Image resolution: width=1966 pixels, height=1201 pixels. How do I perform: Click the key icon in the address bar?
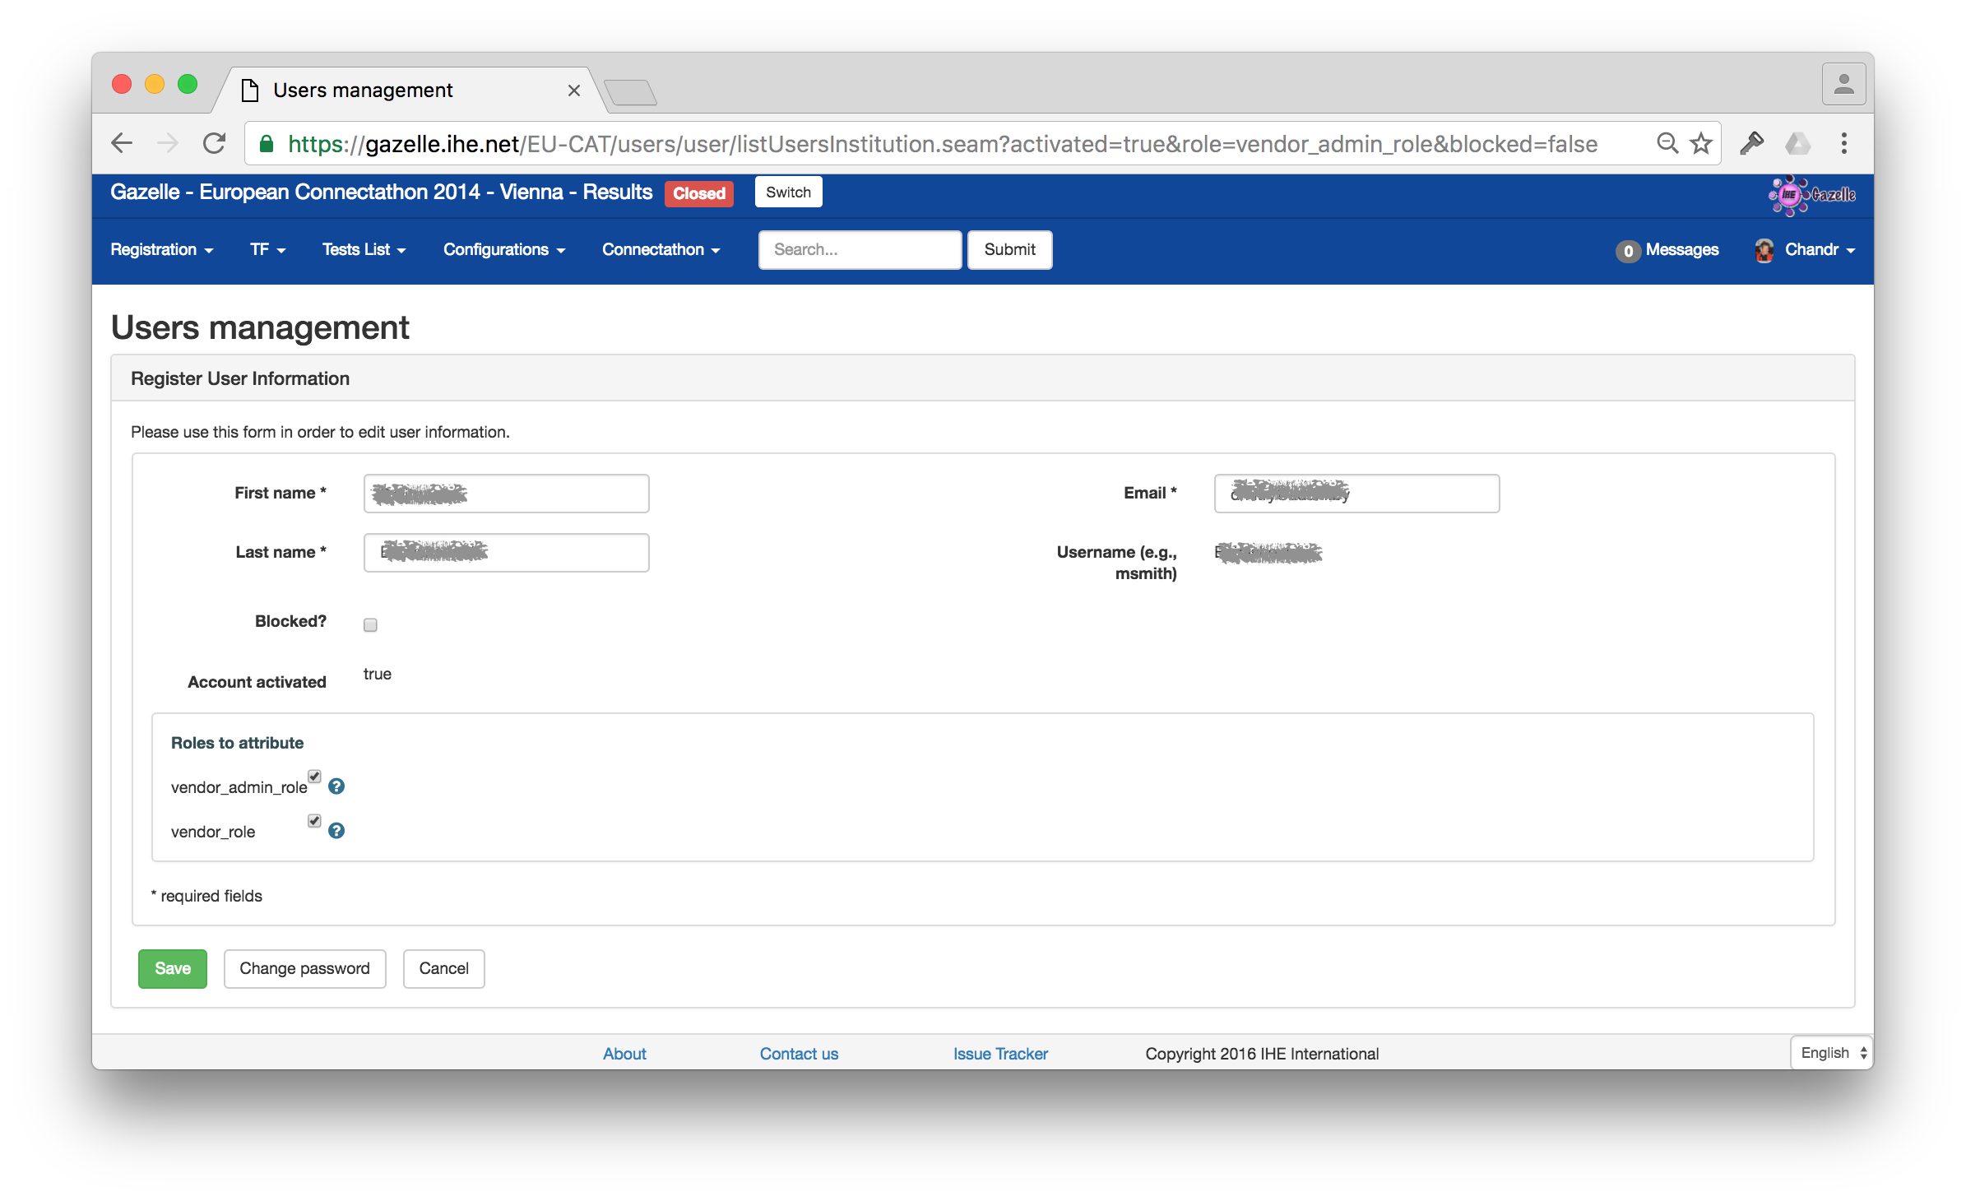coord(1751,143)
